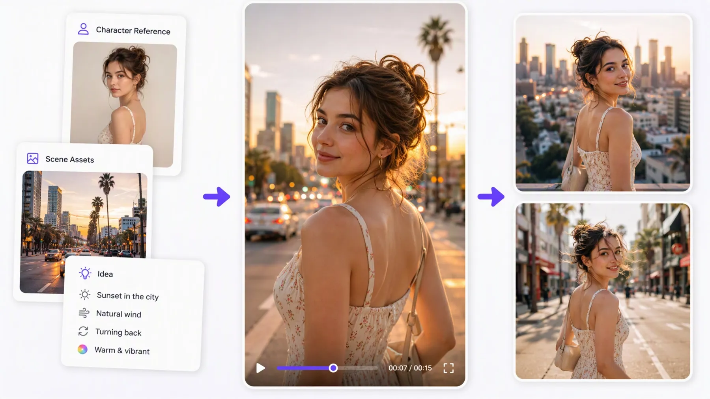Click the Character Reference person icon

[x=83, y=29]
